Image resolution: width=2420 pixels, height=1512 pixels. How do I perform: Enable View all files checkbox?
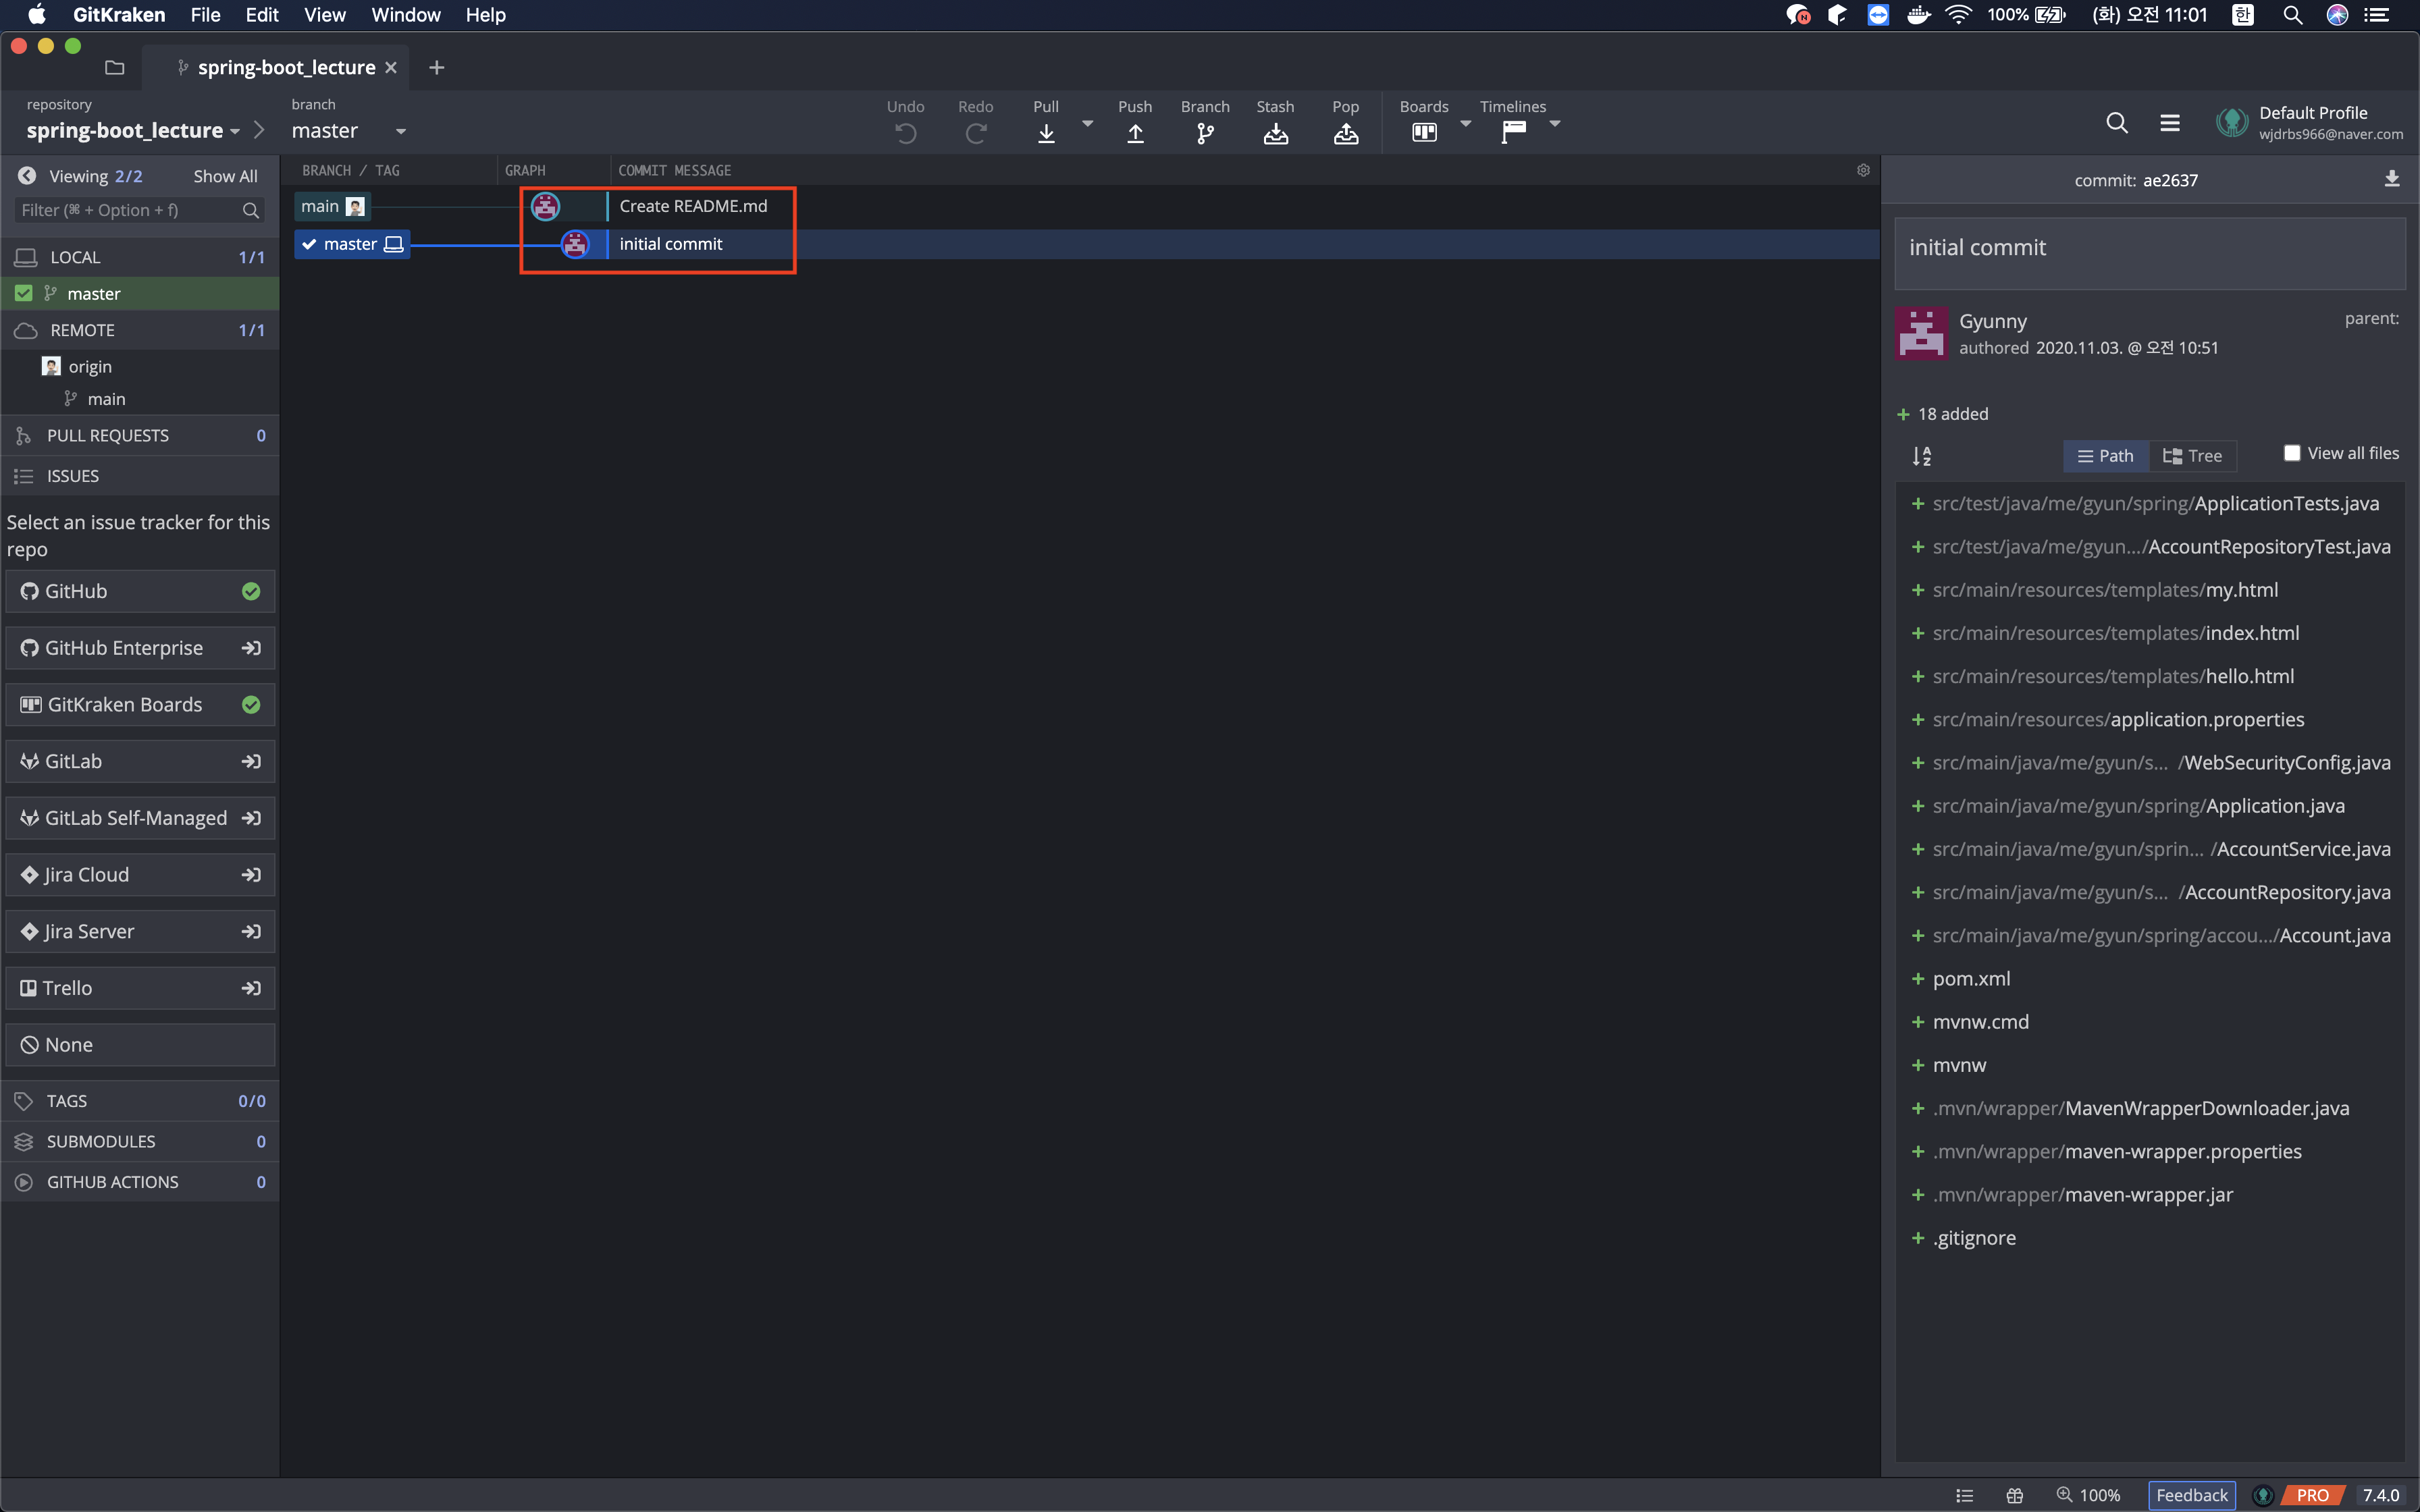tap(2292, 453)
